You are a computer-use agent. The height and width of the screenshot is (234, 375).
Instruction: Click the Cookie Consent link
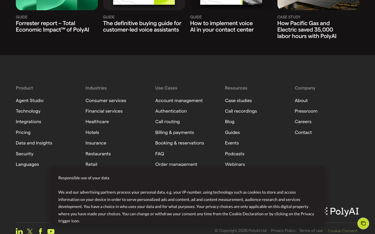(x=342, y=231)
